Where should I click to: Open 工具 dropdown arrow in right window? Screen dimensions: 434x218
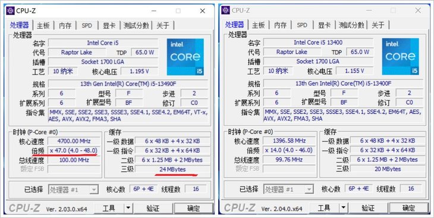(x=343, y=208)
